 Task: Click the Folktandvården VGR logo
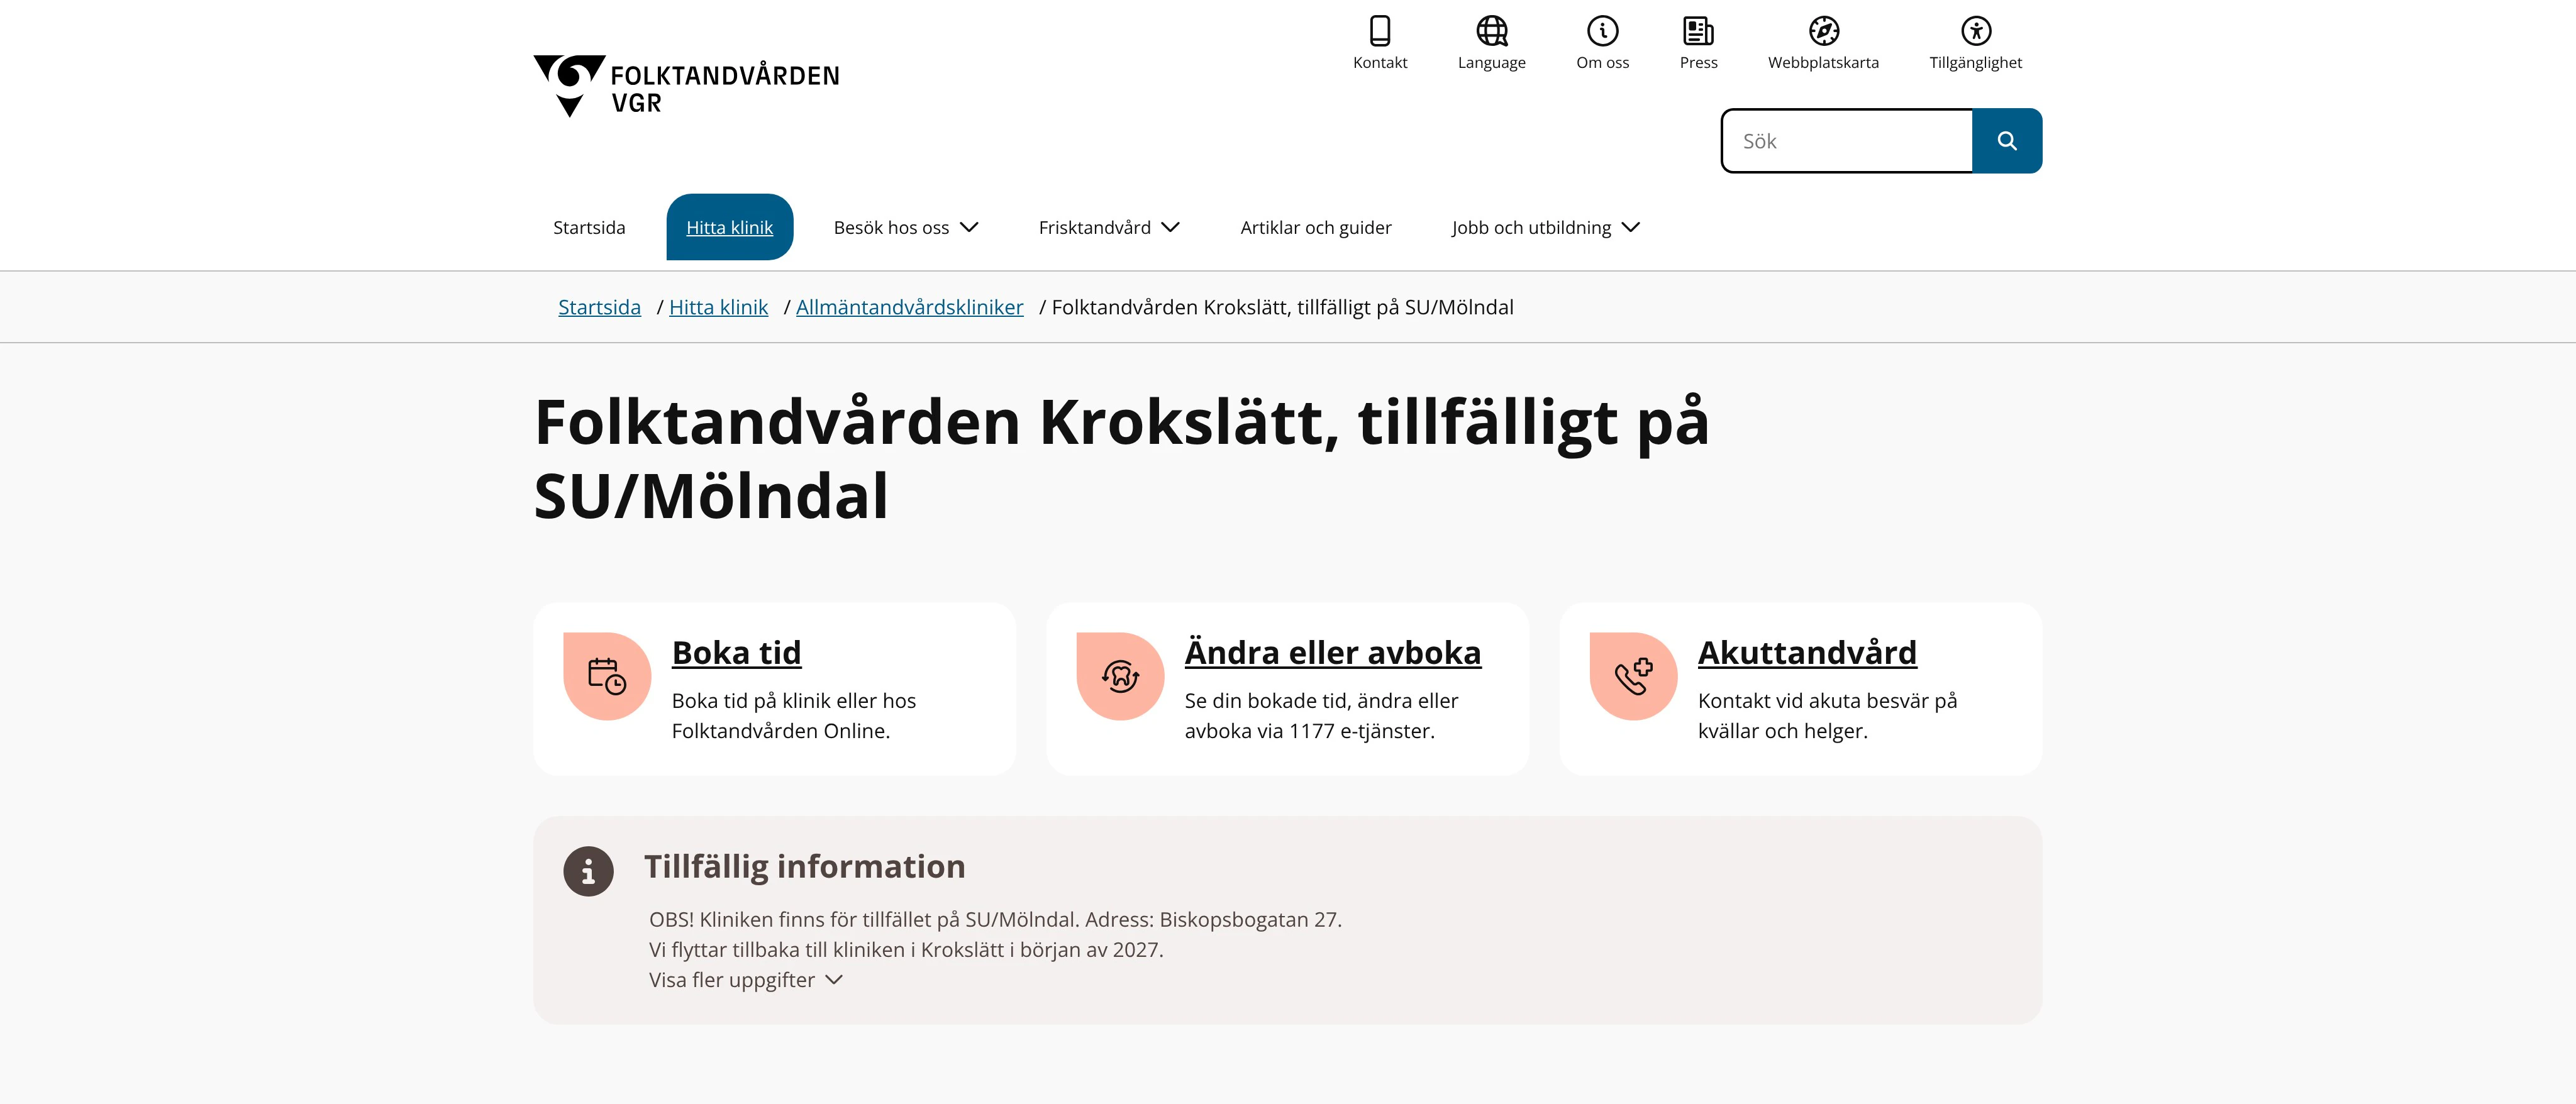(687, 86)
